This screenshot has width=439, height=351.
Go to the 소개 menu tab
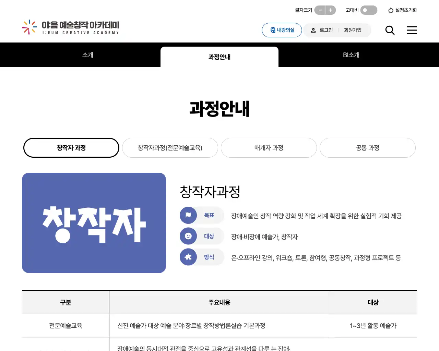pyautogui.click(x=88, y=55)
